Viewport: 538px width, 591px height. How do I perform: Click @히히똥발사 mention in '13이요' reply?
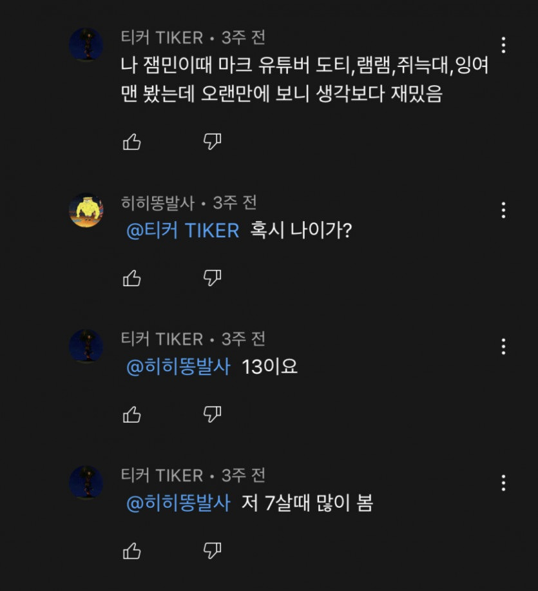point(178,367)
